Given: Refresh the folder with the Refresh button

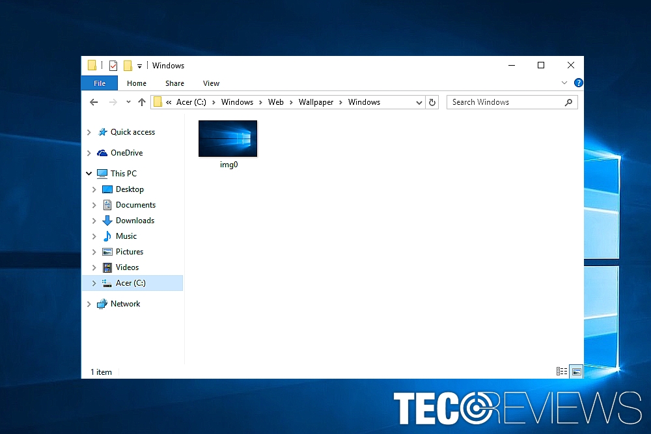Looking at the screenshot, I should coord(432,103).
